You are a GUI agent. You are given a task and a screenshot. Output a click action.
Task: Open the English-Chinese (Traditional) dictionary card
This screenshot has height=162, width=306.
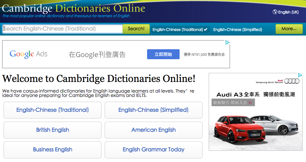pos(53,110)
